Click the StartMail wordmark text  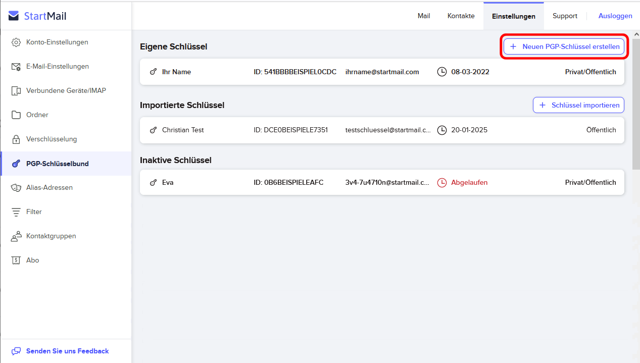pyautogui.click(x=45, y=16)
